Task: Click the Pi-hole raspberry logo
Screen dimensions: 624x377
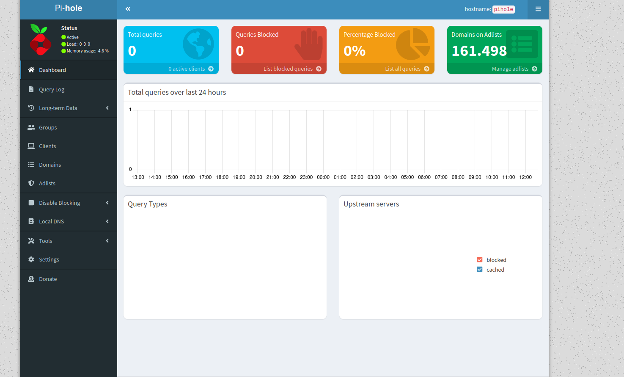Action: coord(40,40)
